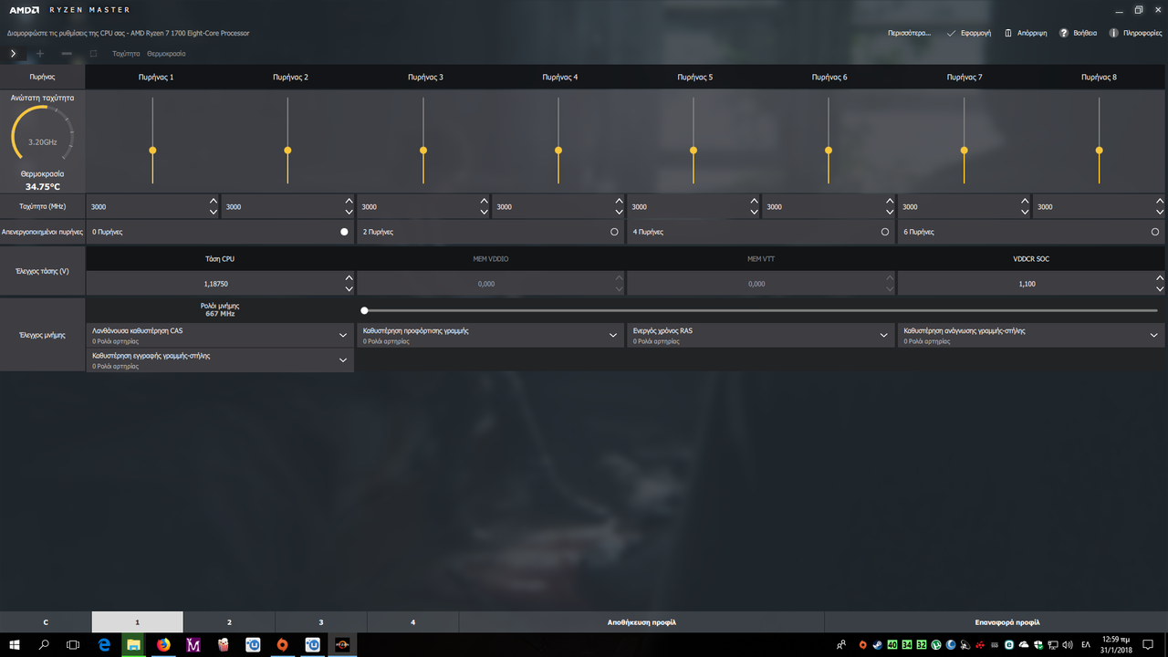Open volume speaker tray icon

(x=1068, y=645)
